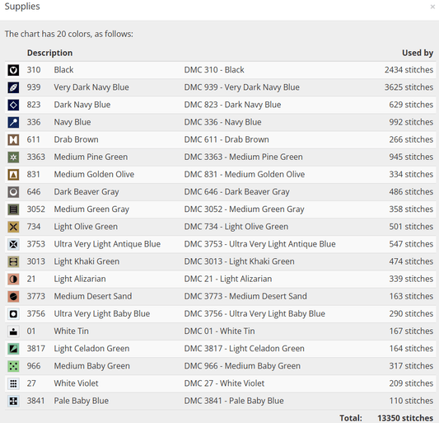Click the star symbol icon for Medium Pine Green

[x=13, y=157]
